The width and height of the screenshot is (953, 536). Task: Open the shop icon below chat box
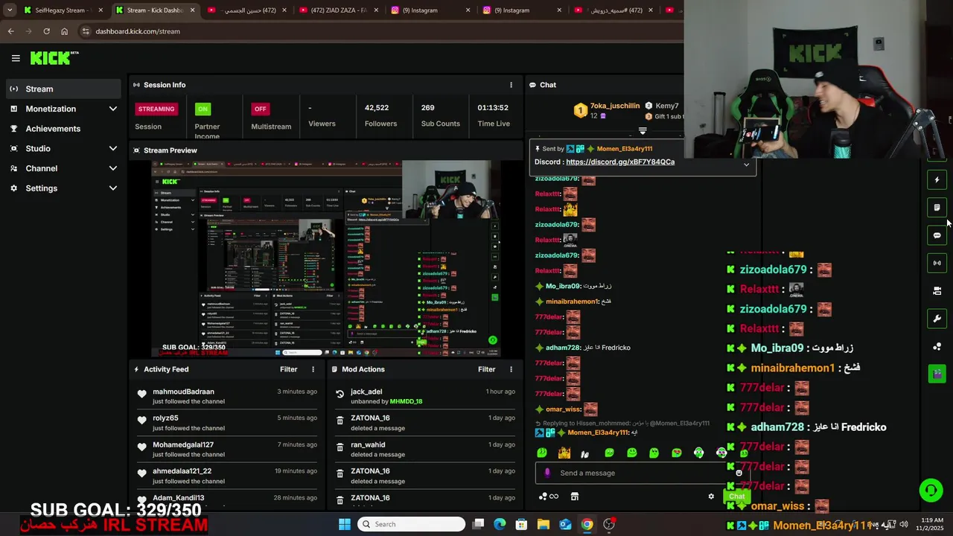(x=574, y=497)
